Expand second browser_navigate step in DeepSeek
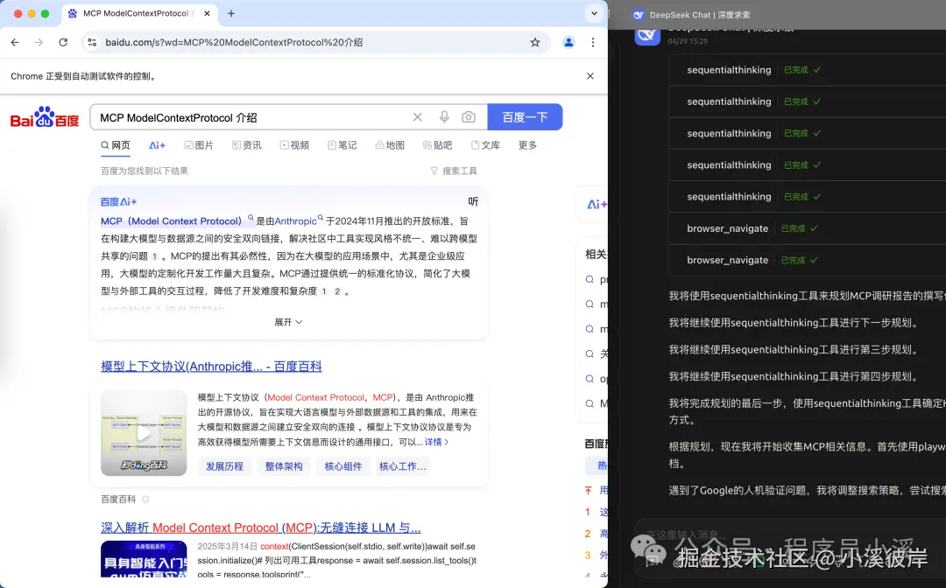Screen dimensions: 946x588 coord(808,260)
